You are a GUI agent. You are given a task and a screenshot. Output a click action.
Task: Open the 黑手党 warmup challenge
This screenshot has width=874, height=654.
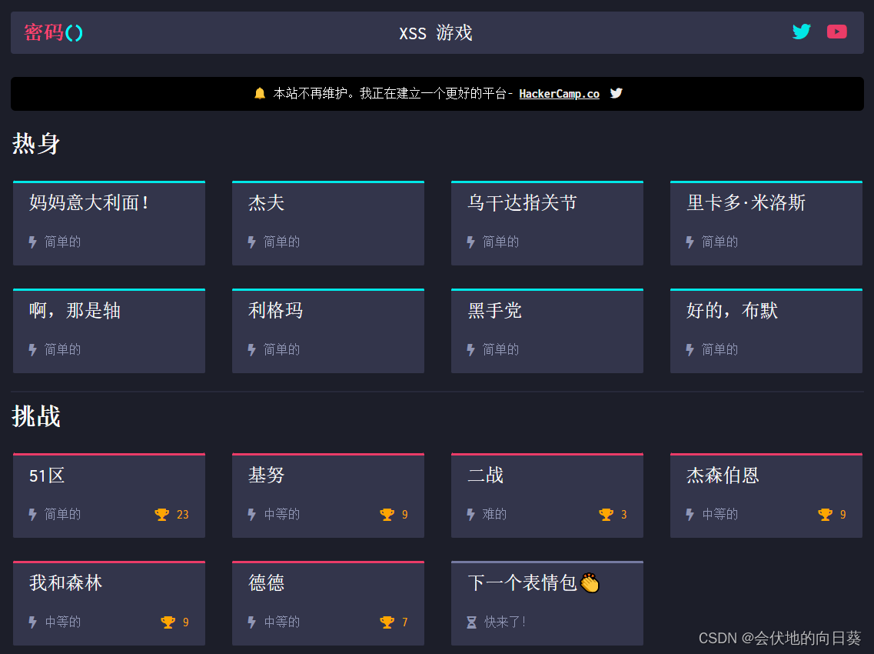tap(547, 331)
